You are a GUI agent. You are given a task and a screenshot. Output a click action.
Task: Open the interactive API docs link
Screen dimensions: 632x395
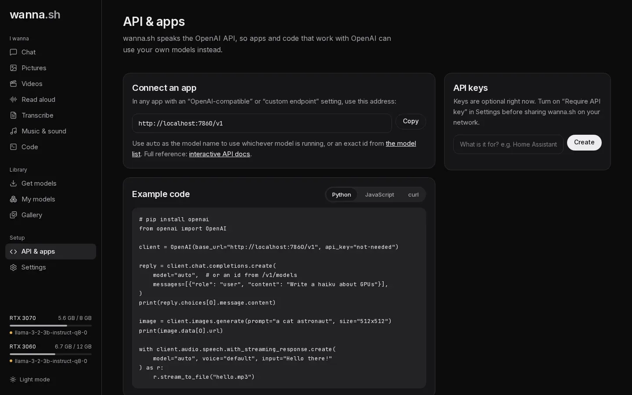(x=219, y=154)
